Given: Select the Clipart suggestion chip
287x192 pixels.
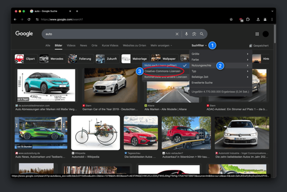Looking at the screenshot, I should point(26,59).
